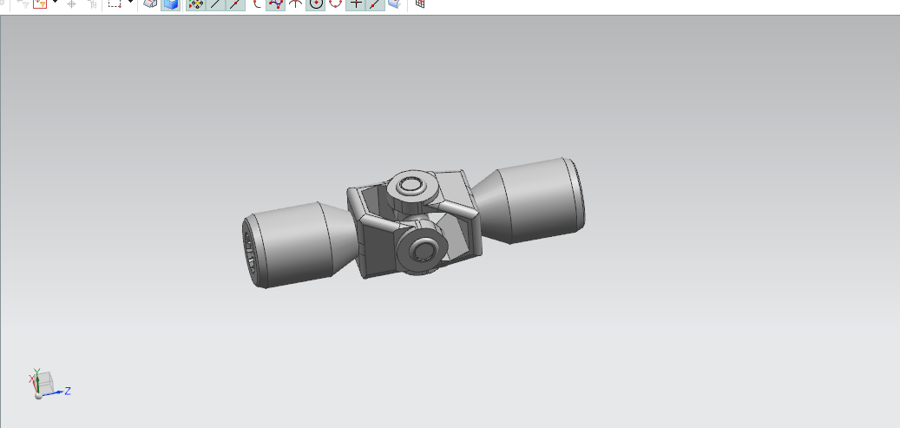Toggle Existing Point snap with the plus icon
Viewport: 900px width, 428px height.
[356, 3]
